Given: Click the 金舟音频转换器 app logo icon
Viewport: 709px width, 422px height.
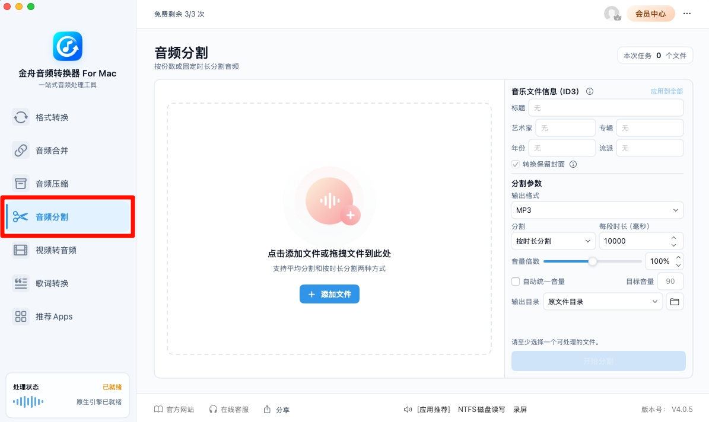Looking at the screenshot, I should [x=68, y=46].
